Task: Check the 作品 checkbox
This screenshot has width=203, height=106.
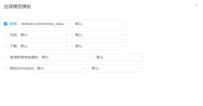Action: point(6,35)
